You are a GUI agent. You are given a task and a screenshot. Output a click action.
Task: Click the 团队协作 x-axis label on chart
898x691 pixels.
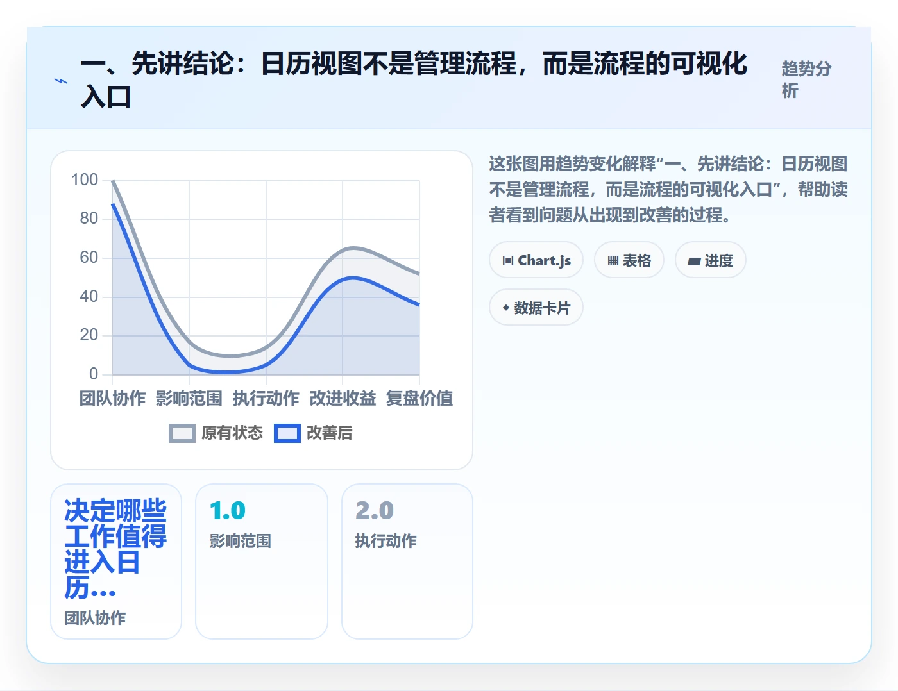tap(112, 398)
